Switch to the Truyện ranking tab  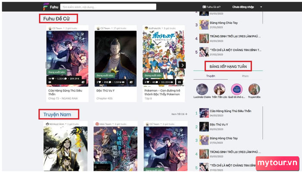211,76
